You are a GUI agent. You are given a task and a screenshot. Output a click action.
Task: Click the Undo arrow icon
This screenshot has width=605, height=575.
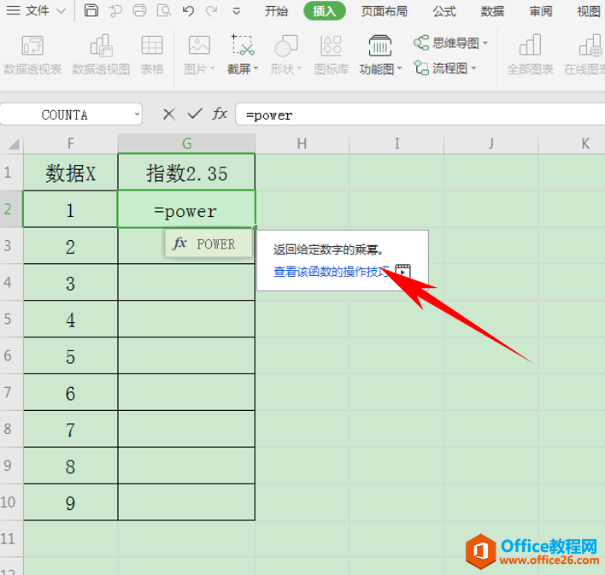coord(188,11)
